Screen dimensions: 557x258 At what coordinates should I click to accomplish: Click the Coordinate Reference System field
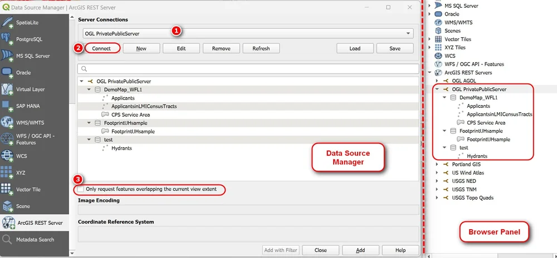click(248, 234)
